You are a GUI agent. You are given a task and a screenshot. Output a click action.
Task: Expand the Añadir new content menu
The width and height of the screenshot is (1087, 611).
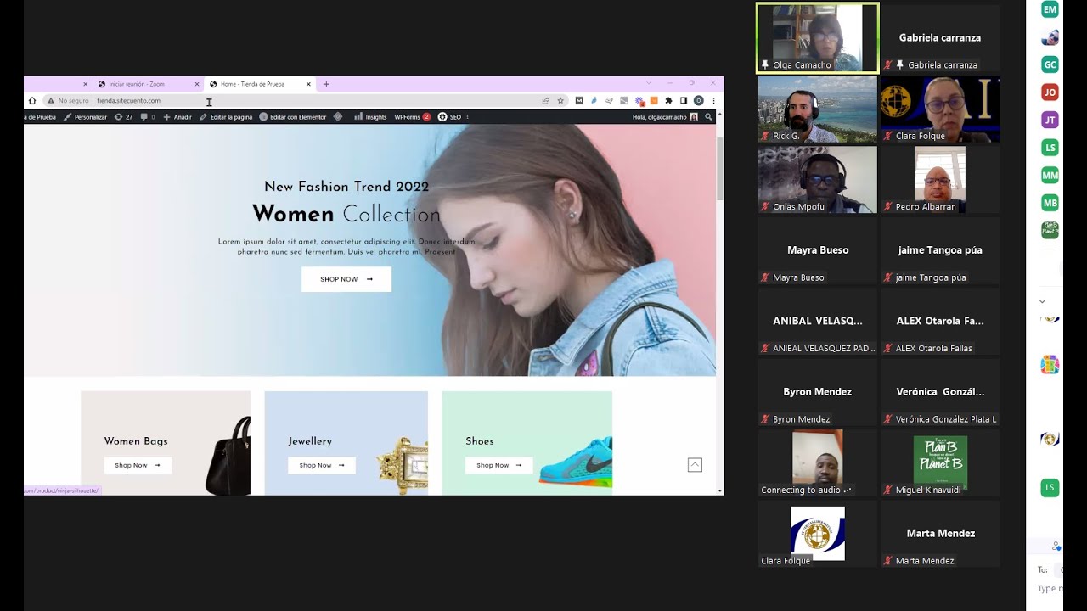tap(177, 117)
